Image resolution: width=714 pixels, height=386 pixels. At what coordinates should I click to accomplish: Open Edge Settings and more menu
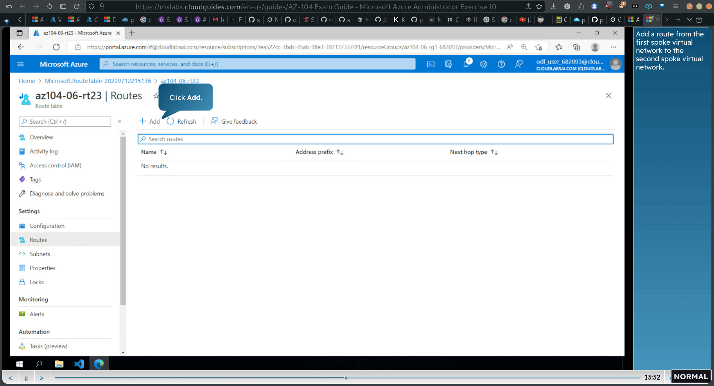613,47
